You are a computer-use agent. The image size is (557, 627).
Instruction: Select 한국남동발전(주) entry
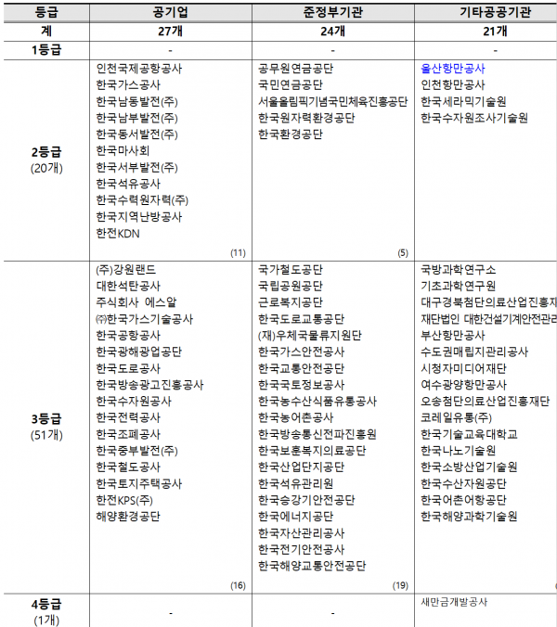click(x=136, y=102)
